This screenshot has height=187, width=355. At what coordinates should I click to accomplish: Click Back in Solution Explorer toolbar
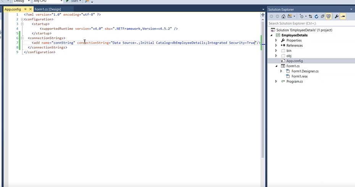(271, 16)
